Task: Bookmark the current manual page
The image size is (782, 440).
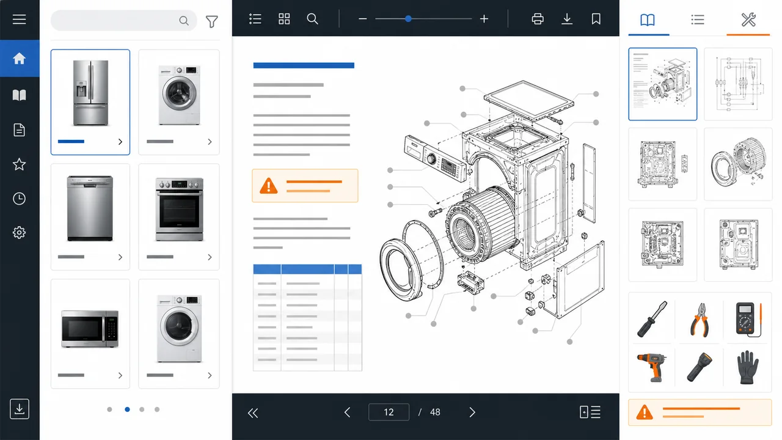Action: (x=596, y=19)
